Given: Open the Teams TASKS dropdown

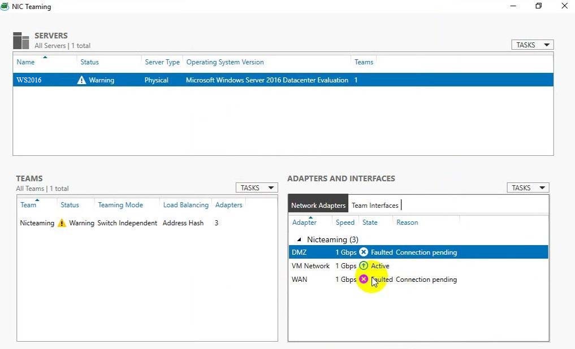Looking at the screenshot, I should (x=257, y=187).
